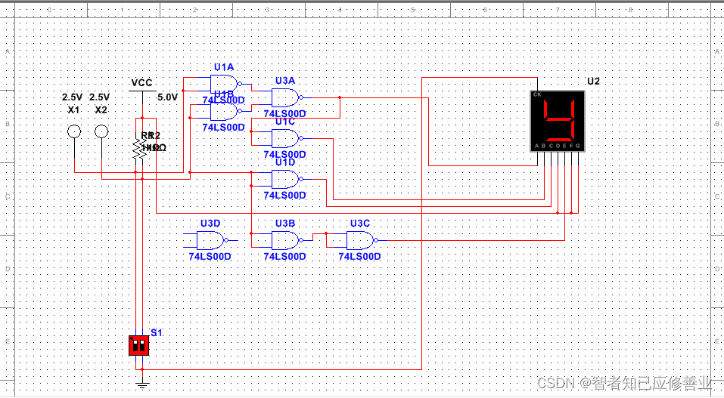Select the U3D NAND gate
Image resolution: width=724 pixels, height=398 pixels.
(212, 240)
